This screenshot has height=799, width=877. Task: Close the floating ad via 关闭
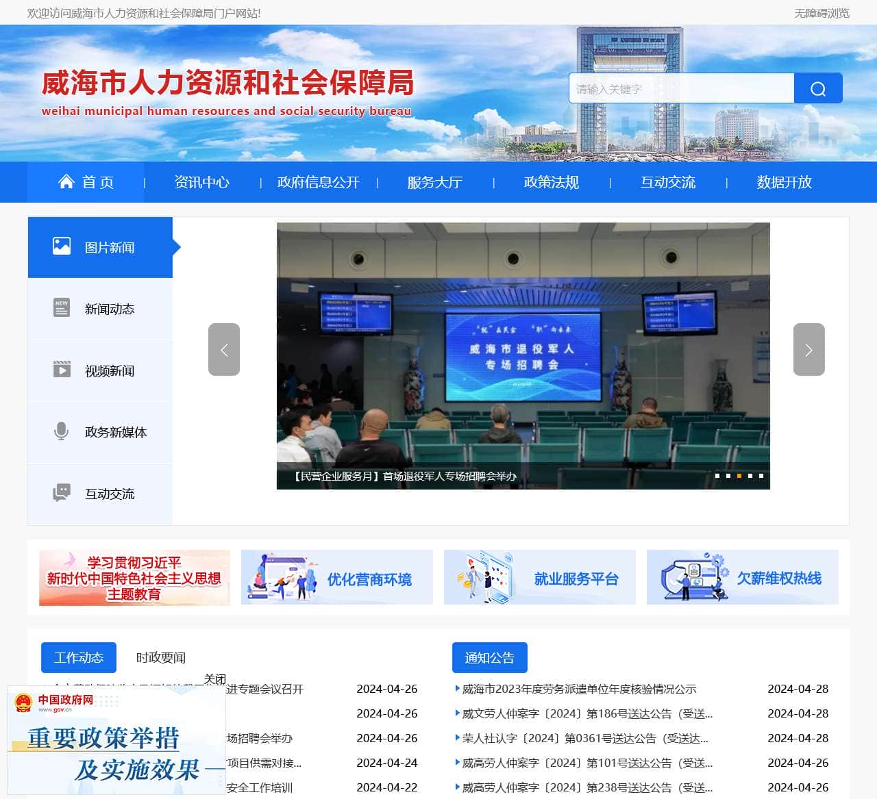pyautogui.click(x=214, y=678)
